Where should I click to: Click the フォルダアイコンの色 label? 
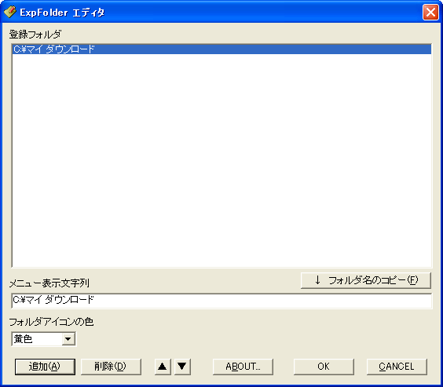point(51,322)
